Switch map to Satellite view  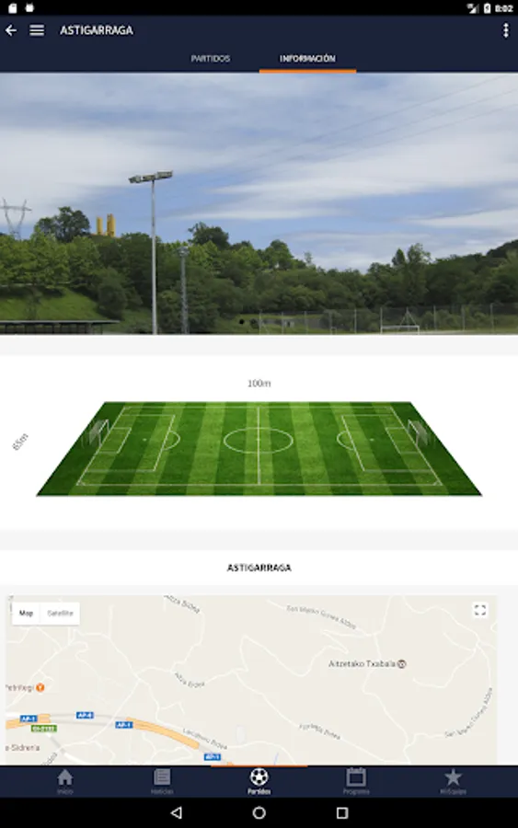(60, 613)
